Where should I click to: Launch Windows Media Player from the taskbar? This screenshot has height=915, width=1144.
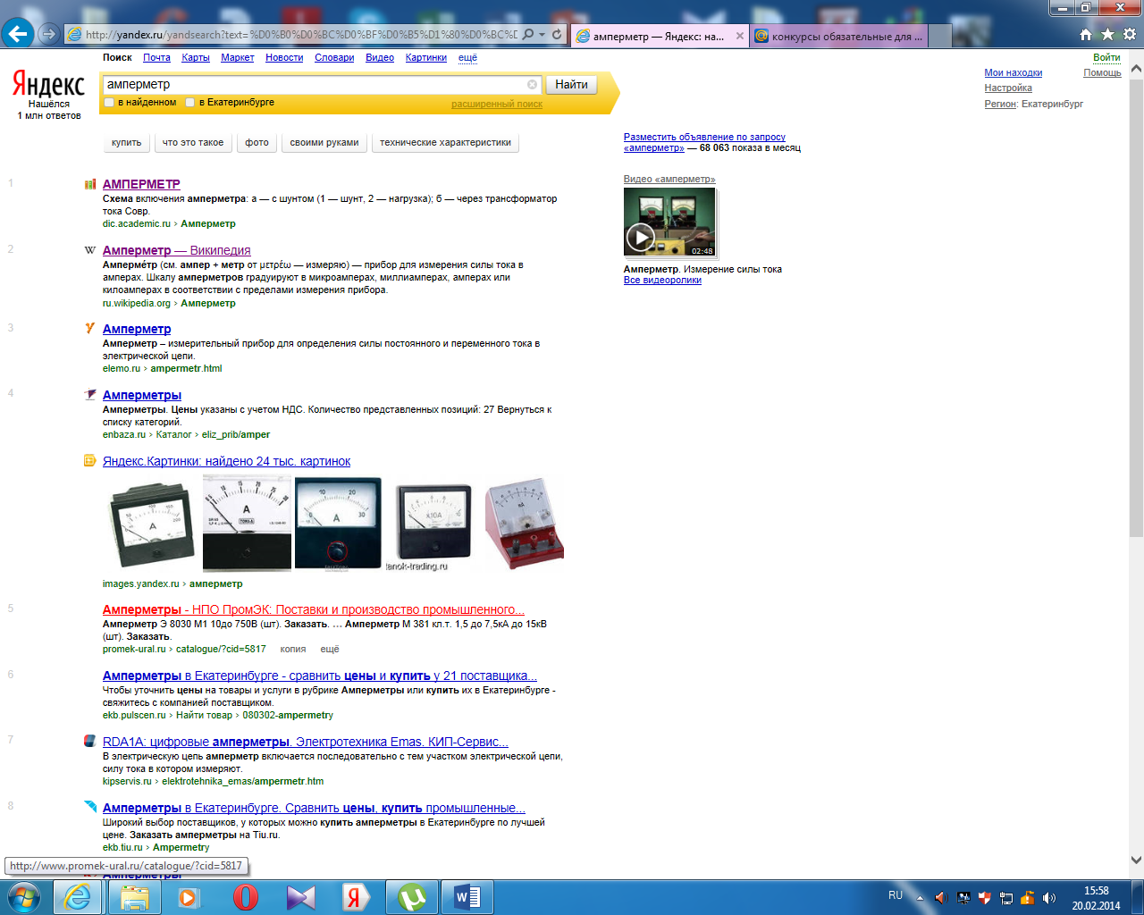click(189, 896)
